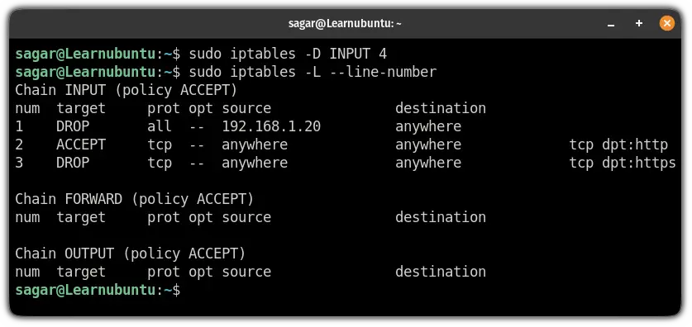Select the 'Chain FORWARD (policy ACCEPT)' line
The width and height of the screenshot is (692, 327).
135,199
